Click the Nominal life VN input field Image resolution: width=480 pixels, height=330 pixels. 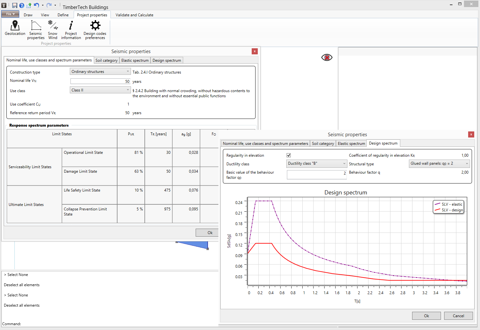pyautogui.click(x=100, y=81)
